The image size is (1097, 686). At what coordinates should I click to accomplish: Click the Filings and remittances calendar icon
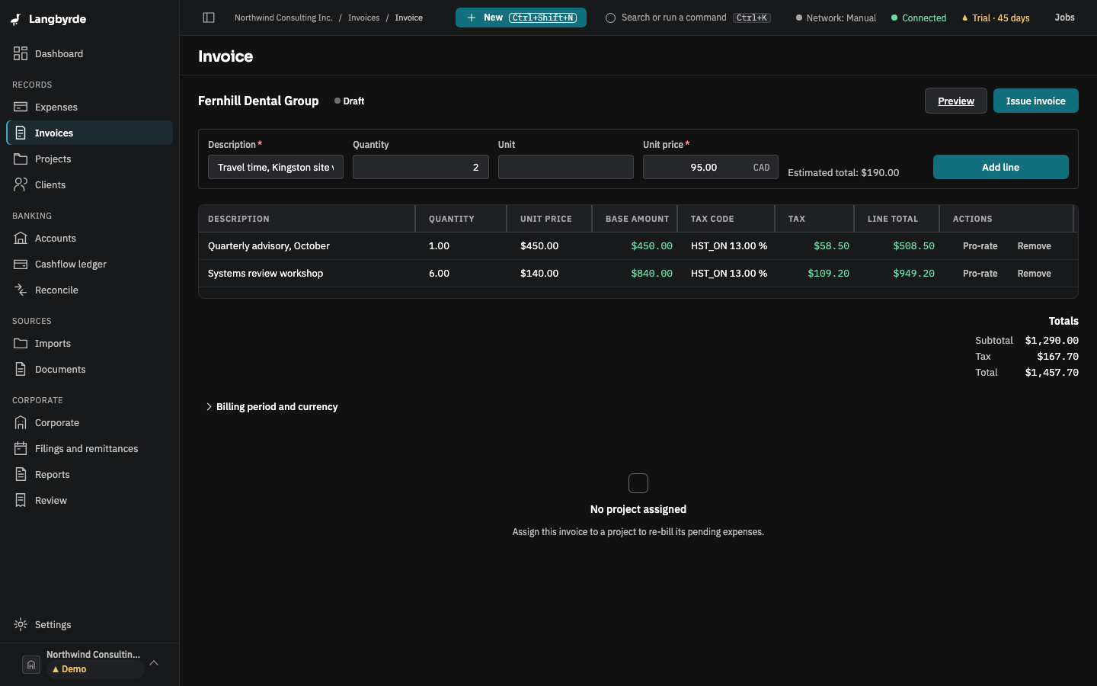[x=21, y=448]
